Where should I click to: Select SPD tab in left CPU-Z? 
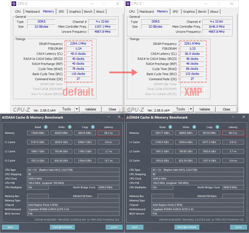point(61,12)
